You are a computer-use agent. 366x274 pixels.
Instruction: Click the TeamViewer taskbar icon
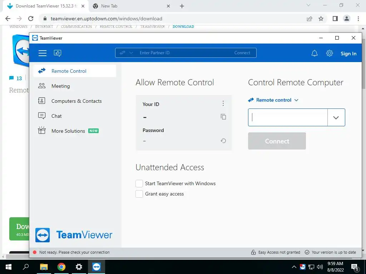click(97, 267)
